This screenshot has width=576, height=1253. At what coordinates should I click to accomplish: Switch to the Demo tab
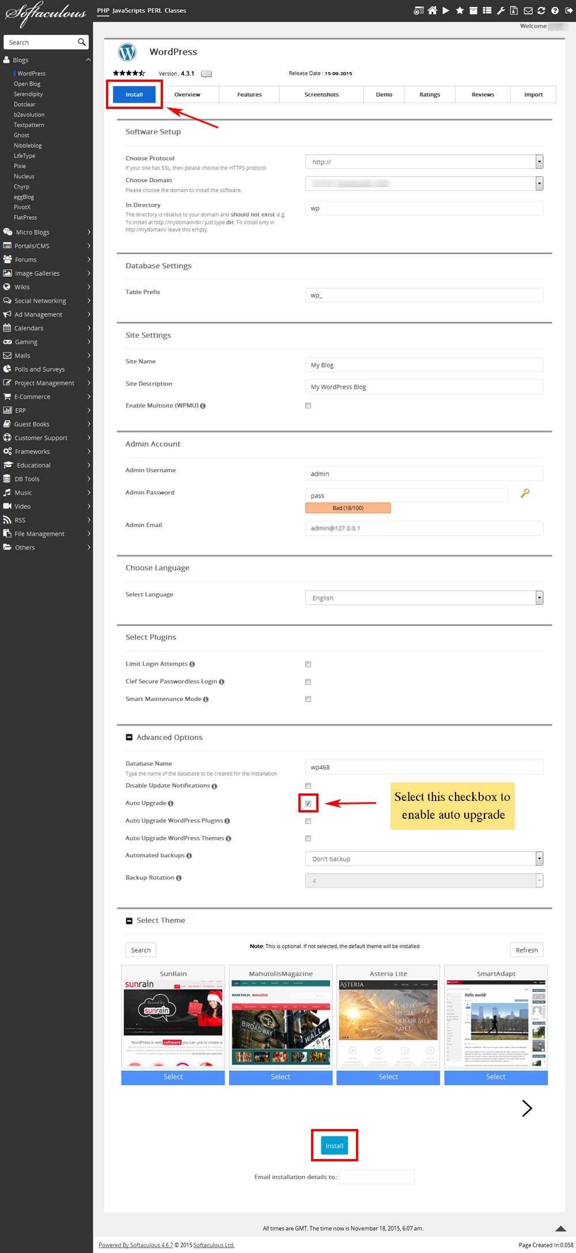point(384,95)
